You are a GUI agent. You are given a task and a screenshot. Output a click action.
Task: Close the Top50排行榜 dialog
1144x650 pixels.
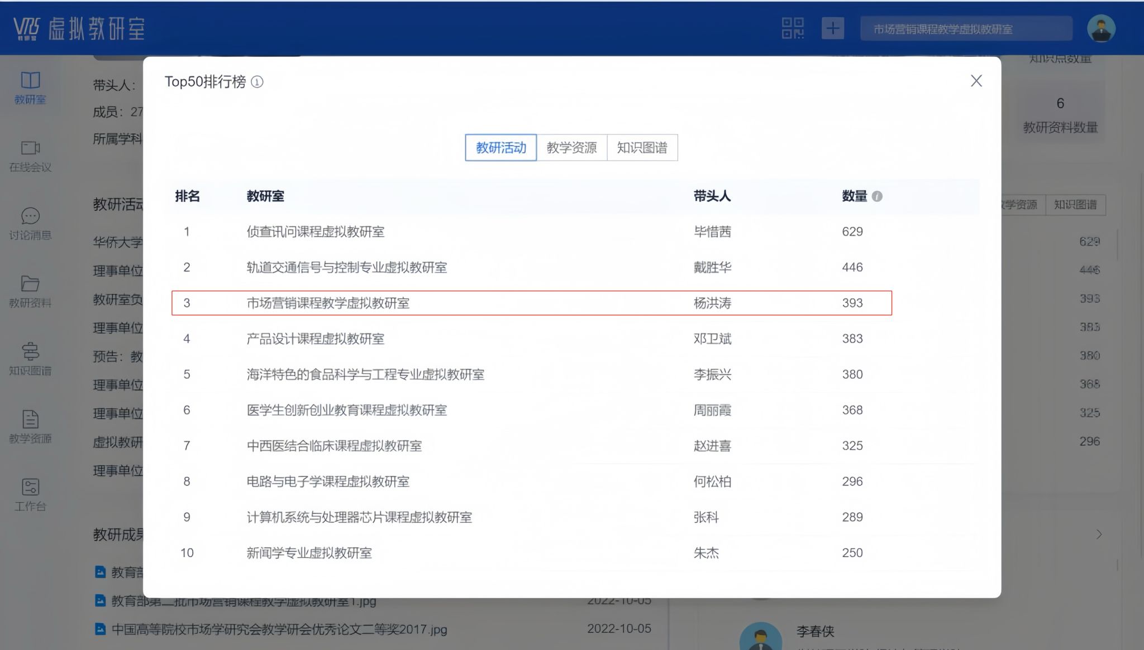point(976,81)
